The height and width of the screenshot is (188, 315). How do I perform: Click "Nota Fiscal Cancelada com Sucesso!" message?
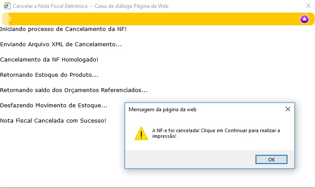pyautogui.click(x=53, y=120)
